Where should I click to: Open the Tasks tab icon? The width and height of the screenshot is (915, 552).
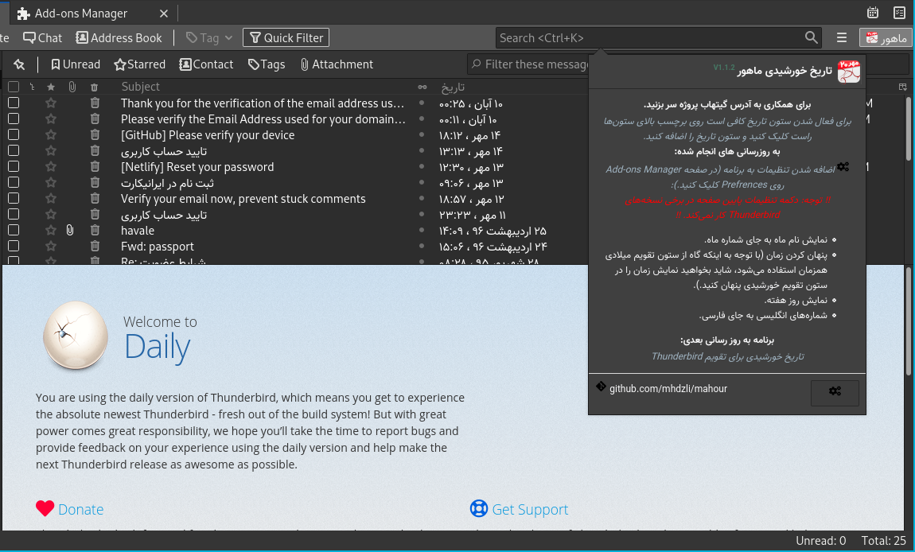click(x=899, y=13)
